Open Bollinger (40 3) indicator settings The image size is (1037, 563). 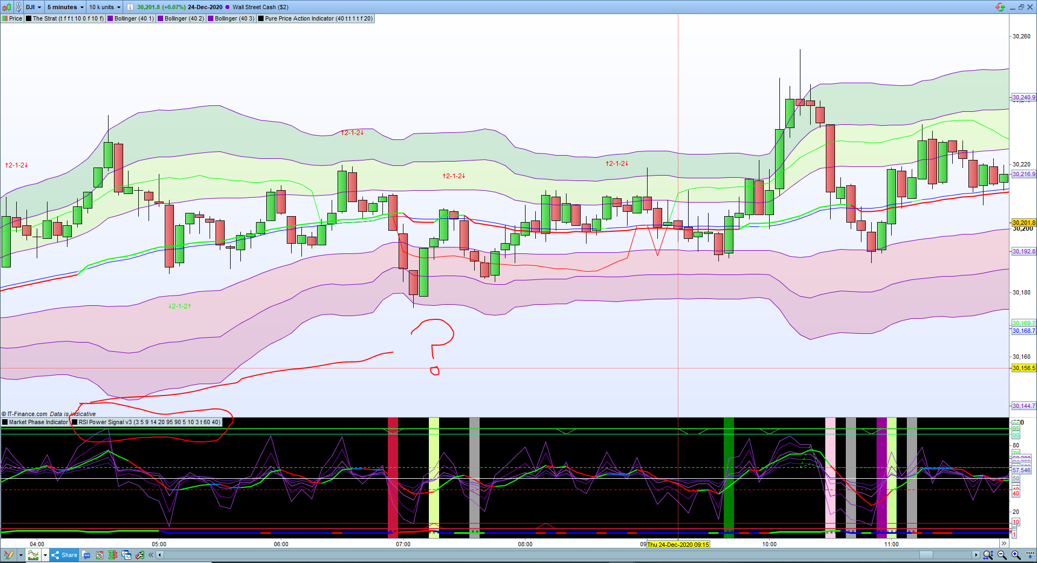[x=232, y=18]
